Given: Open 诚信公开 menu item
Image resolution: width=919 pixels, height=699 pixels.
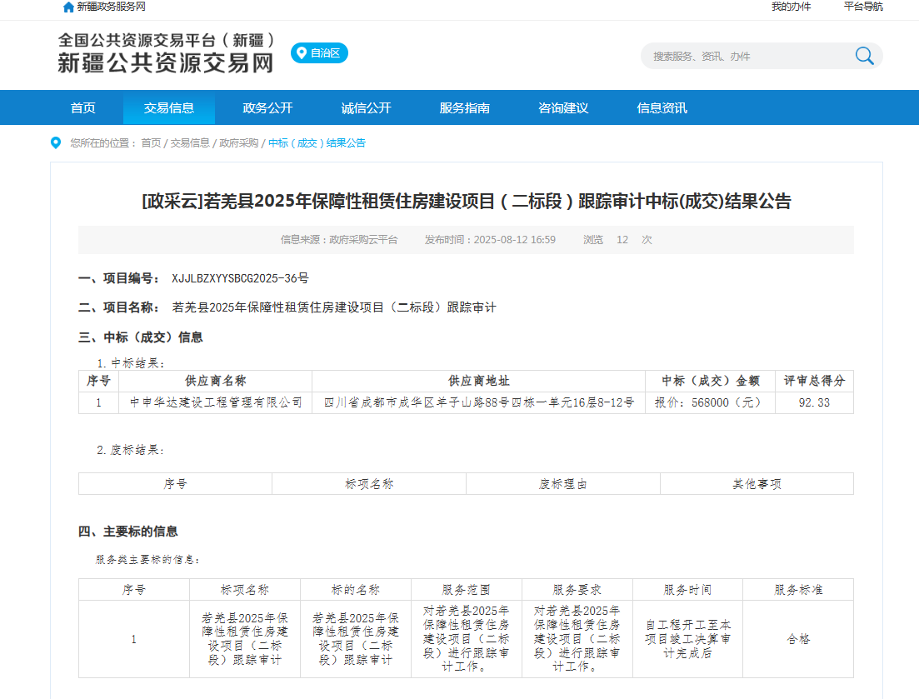Looking at the screenshot, I should click(x=366, y=108).
